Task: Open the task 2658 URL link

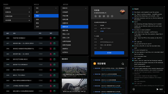Action: click(x=111, y=88)
